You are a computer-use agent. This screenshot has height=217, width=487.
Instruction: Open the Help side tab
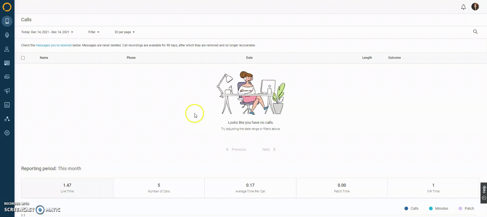[484, 193]
